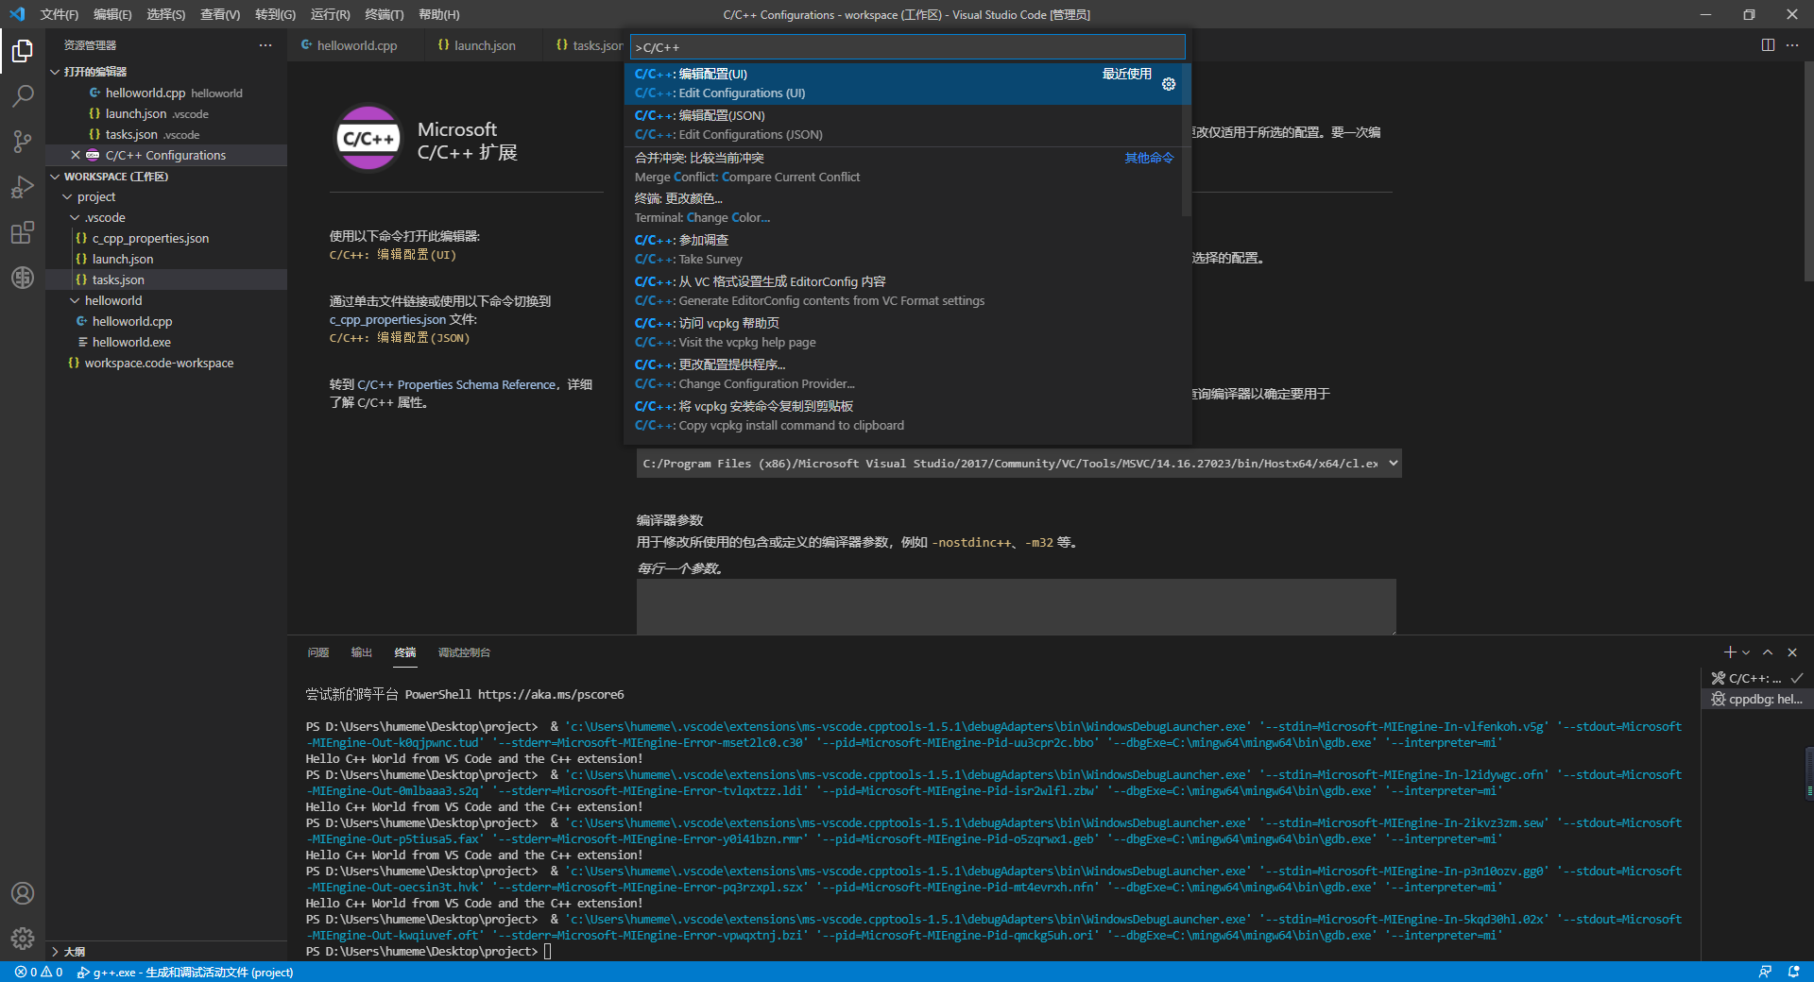Screen dimensions: 1814x982
Task: Click the compiler arguments text area
Action: tap(1016, 606)
